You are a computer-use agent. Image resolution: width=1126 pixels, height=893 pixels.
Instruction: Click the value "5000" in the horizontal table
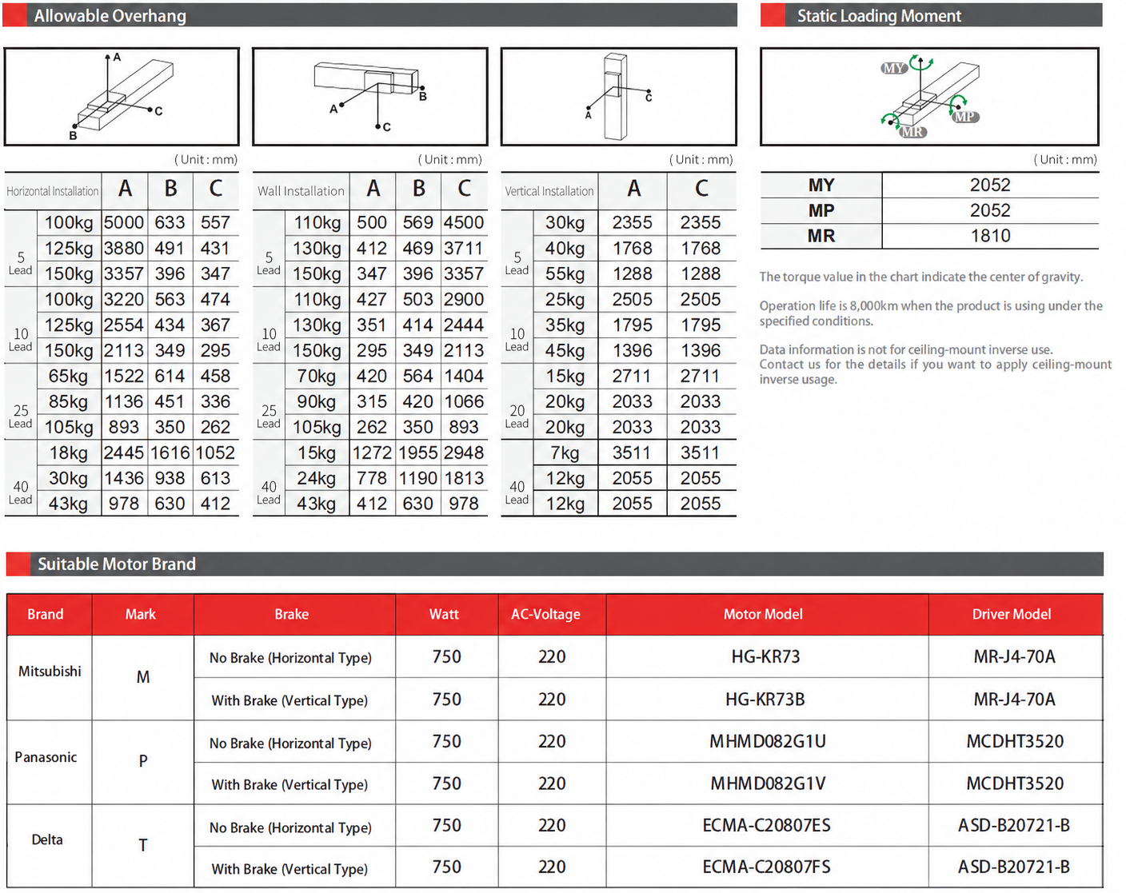[124, 222]
